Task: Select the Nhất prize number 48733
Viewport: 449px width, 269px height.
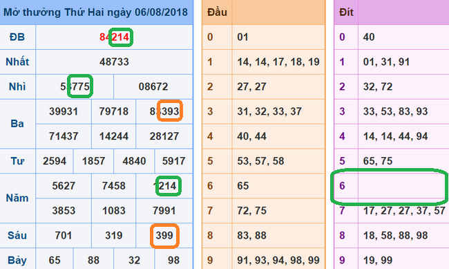Action: (x=114, y=62)
